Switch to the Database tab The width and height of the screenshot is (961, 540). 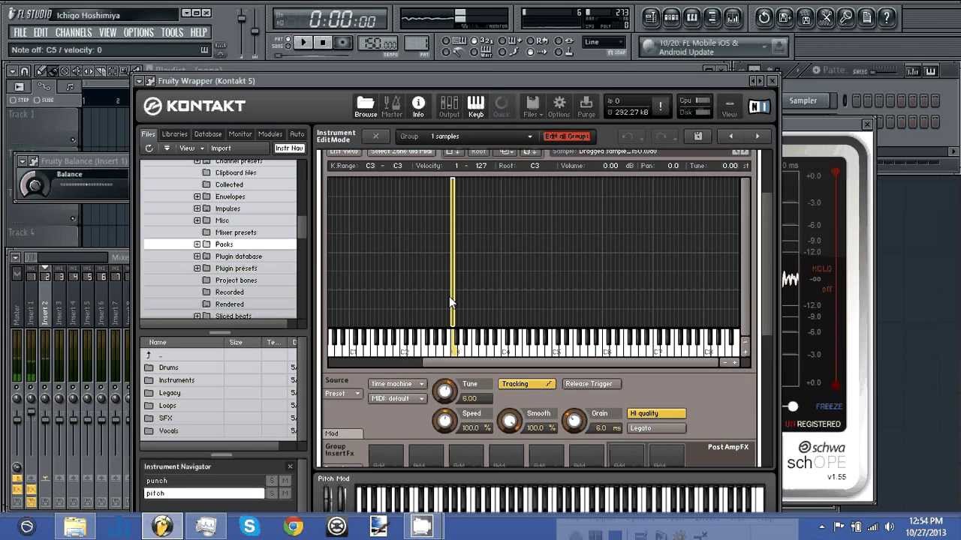[208, 134]
